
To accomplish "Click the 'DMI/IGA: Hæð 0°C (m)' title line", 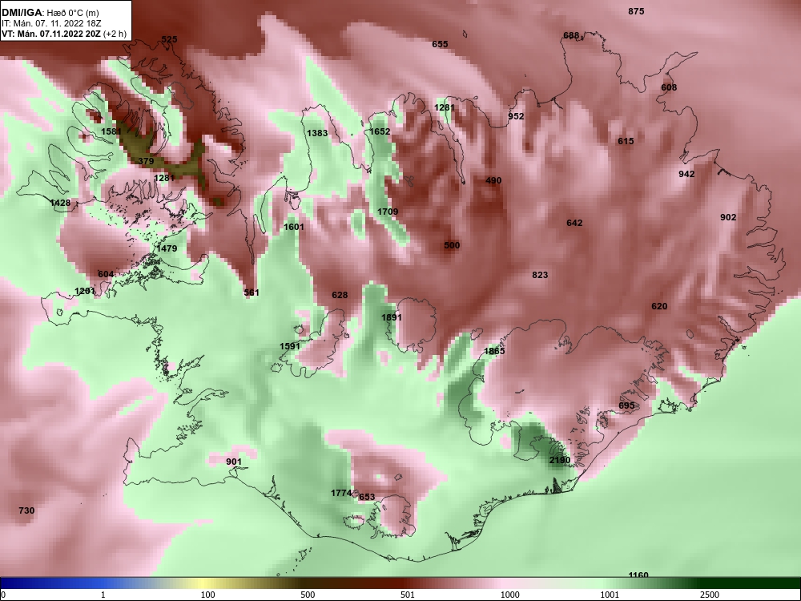I will coord(50,13).
